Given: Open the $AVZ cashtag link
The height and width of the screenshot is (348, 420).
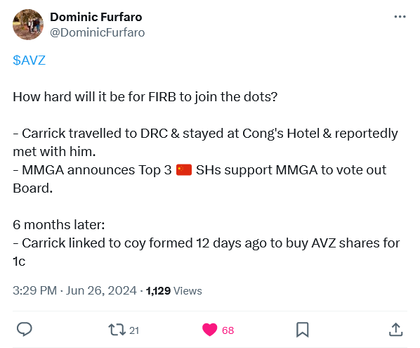Looking at the screenshot, I should pyautogui.click(x=29, y=60).
